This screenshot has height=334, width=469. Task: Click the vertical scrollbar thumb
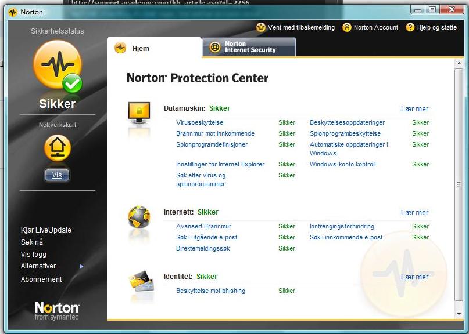[x=459, y=184]
